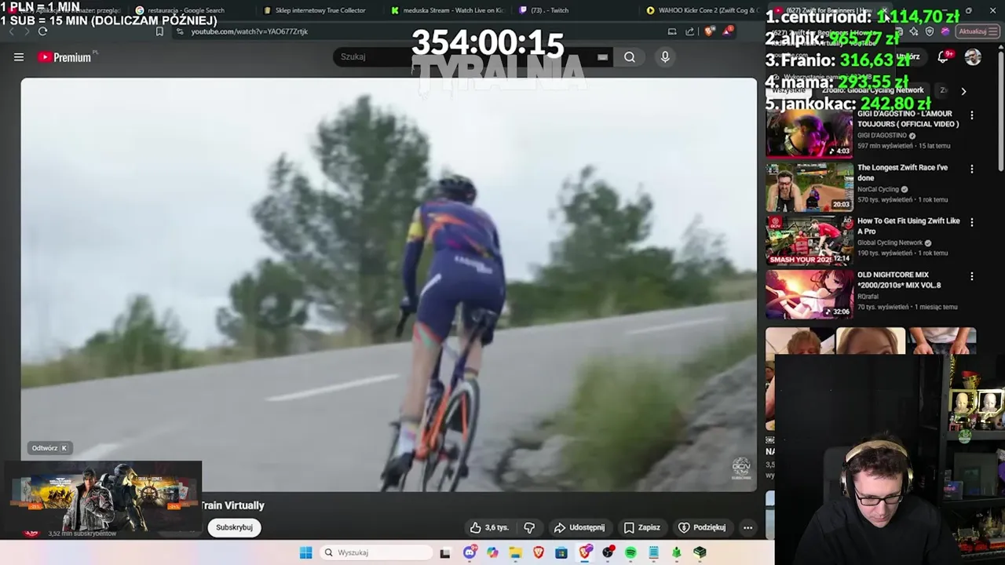
Task: Open the Gigi D'Agostino L'Amour Toujours thumbnail
Action: pos(809,133)
